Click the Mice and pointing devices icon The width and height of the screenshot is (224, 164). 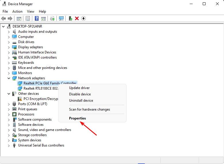coord(14,68)
